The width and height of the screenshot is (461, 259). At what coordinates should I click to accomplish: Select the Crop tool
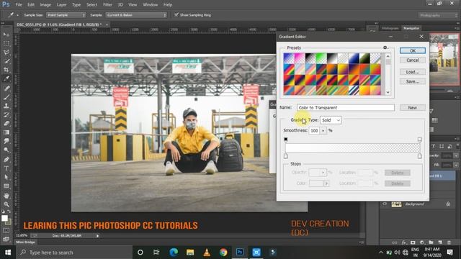[6, 70]
